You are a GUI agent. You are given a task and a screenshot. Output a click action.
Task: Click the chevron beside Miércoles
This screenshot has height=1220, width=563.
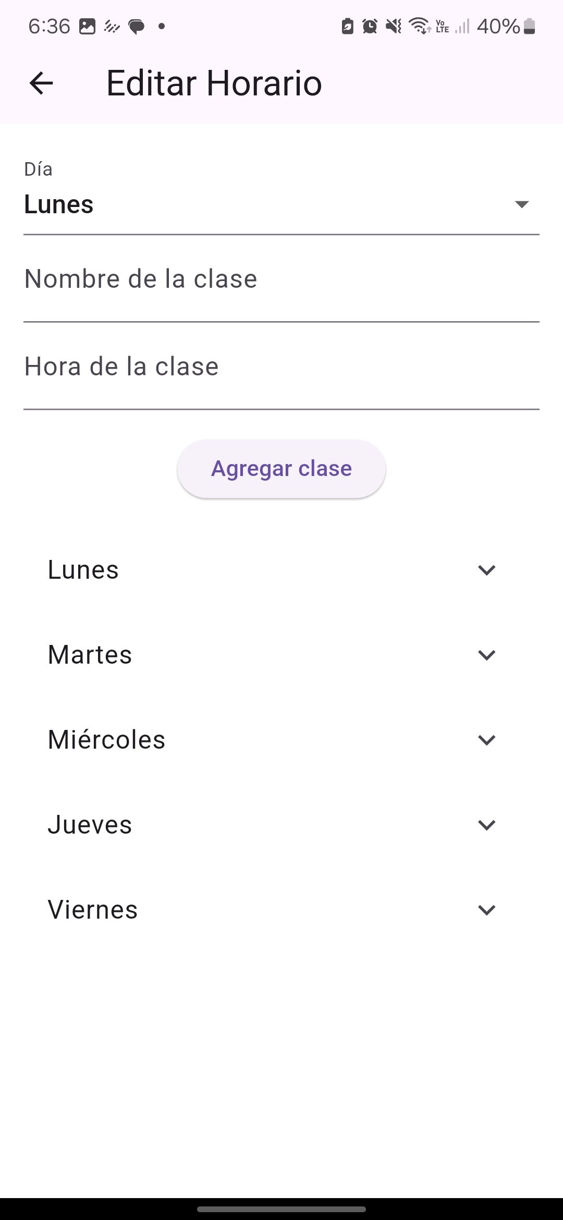[x=486, y=740]
